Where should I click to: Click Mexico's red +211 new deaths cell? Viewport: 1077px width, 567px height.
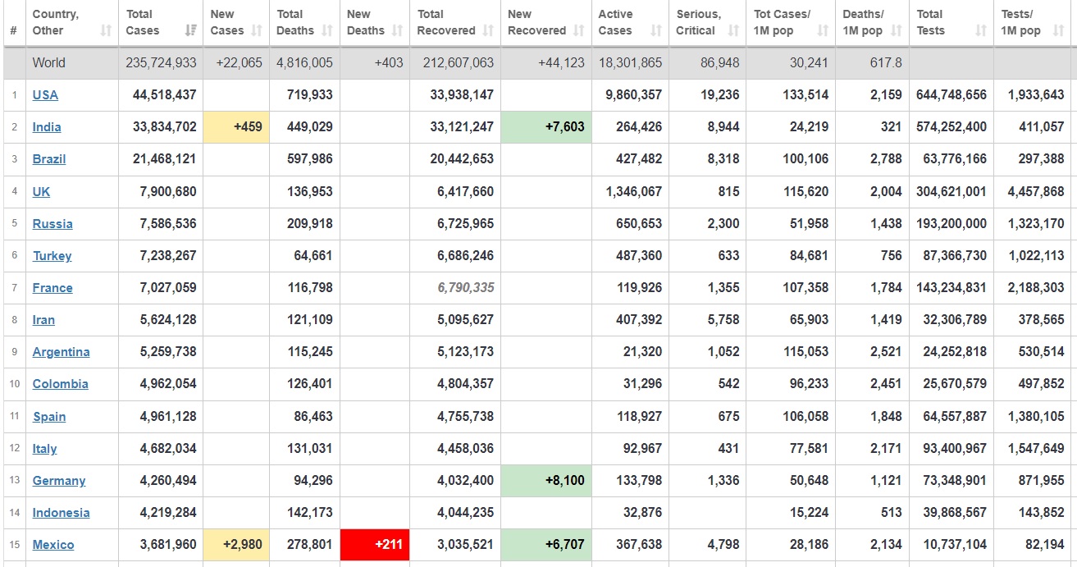[x=375, y=545]
